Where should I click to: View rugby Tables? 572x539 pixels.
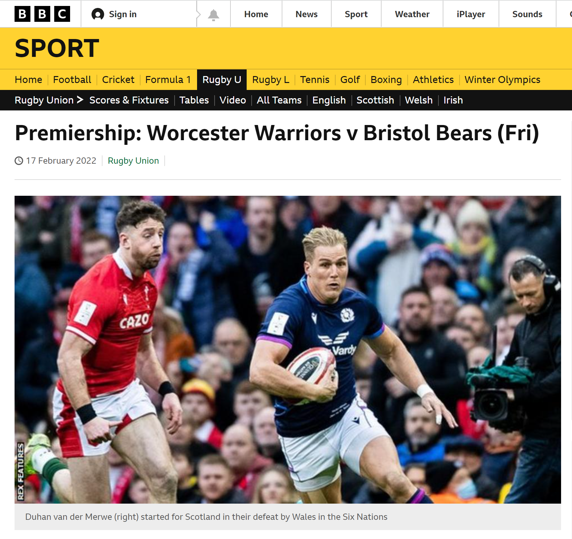pos(194,100)
